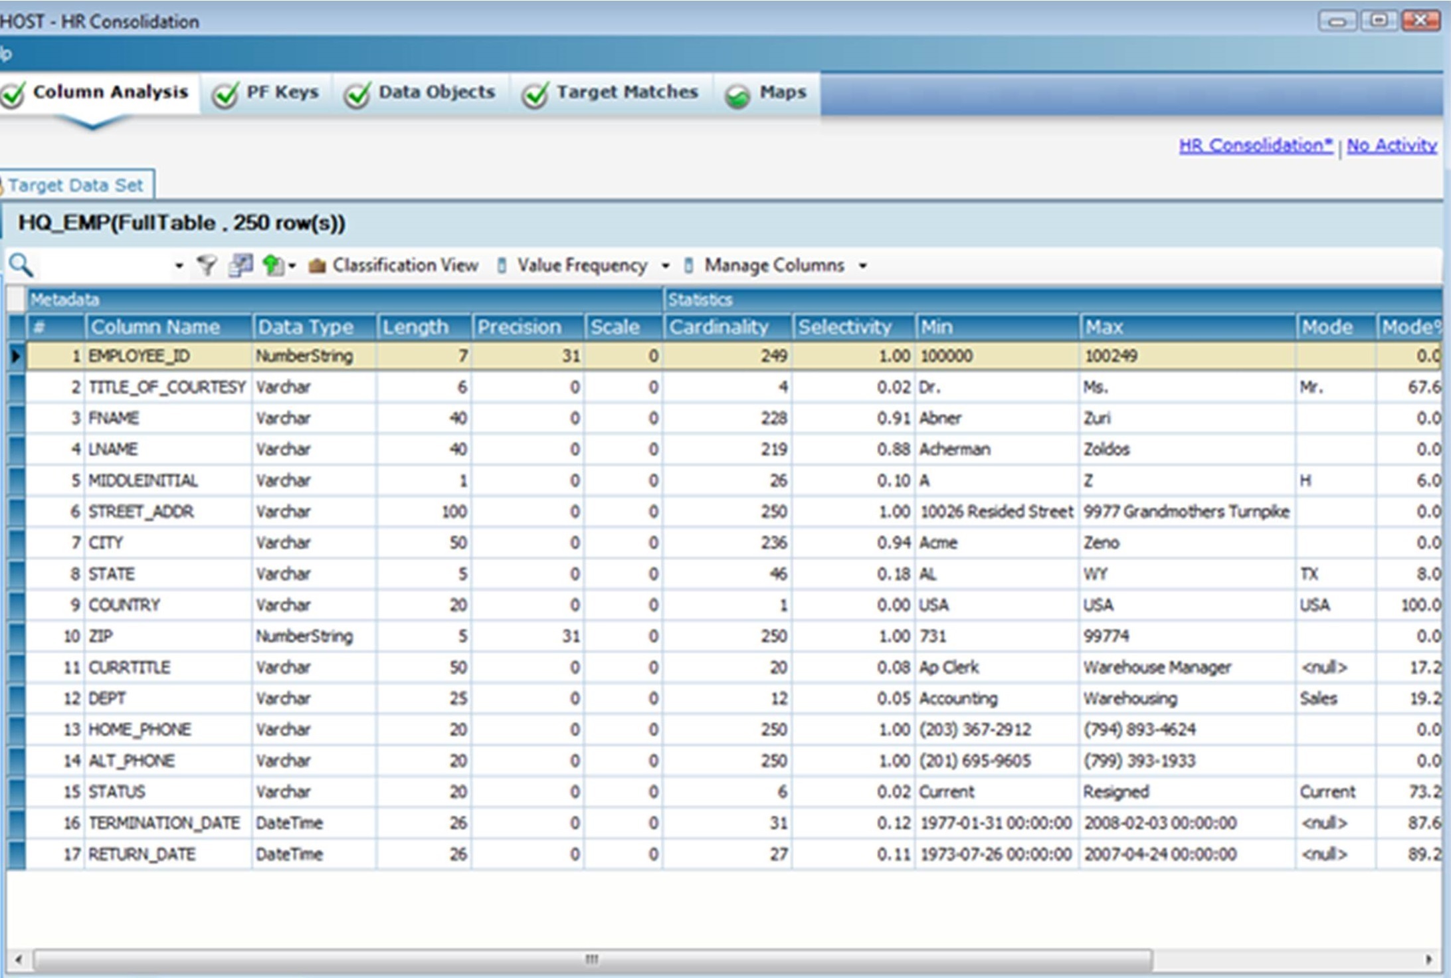
Task: Open the search box dropdown arrow
Action: pyautogui.click(x=179, y=266)
